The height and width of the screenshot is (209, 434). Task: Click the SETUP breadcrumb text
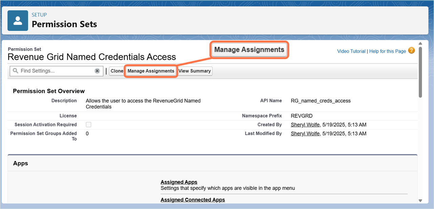tap(39, 15)
